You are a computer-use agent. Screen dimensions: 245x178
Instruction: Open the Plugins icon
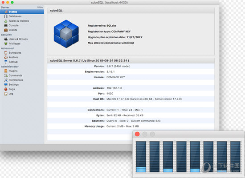[x=6, y=71]
